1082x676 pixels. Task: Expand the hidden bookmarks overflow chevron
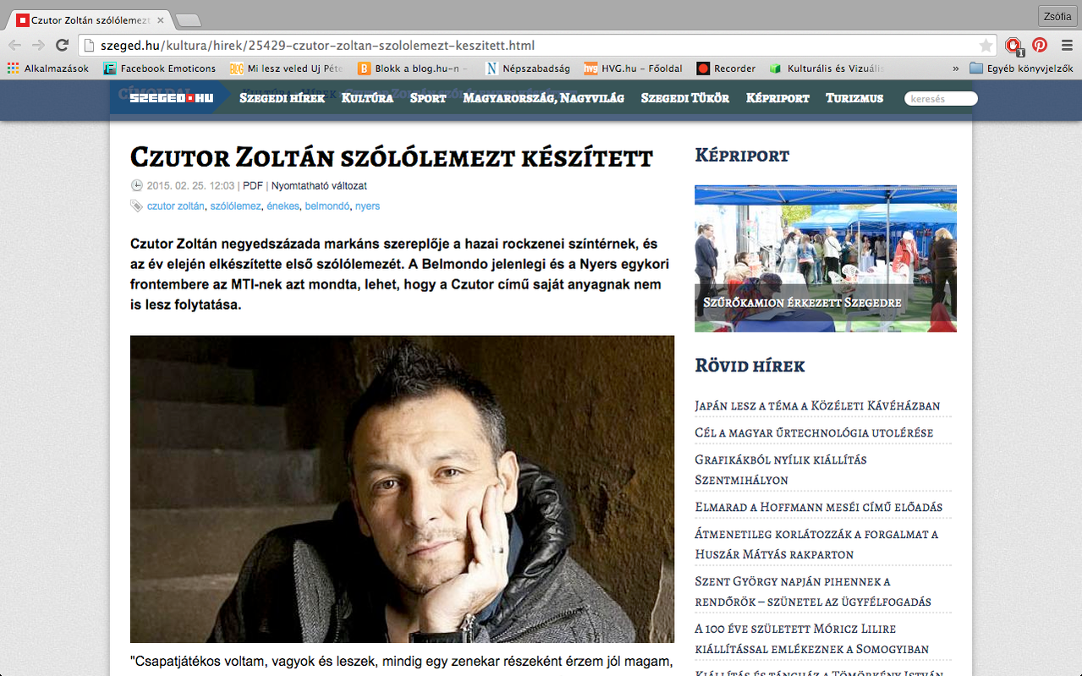pyautogui.click(x=956, y=69)
